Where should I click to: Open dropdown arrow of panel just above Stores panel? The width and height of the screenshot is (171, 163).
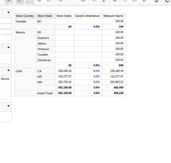coord(8,47)
